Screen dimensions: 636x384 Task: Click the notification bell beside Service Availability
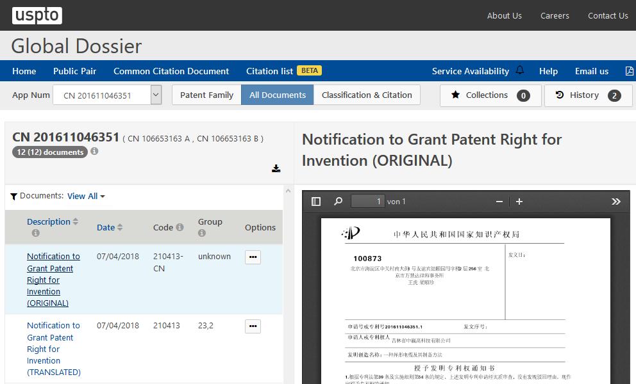520,70
